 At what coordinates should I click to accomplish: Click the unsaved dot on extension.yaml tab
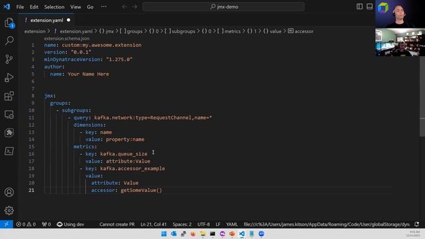pyautogui.click(x=68, y=20)
